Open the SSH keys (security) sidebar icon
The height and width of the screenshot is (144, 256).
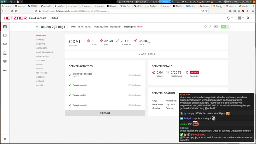[x=5, y=71]
